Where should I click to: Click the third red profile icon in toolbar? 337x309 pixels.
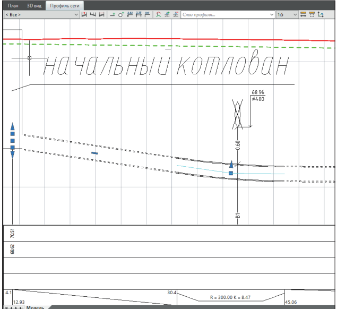[x=101, y=15]
